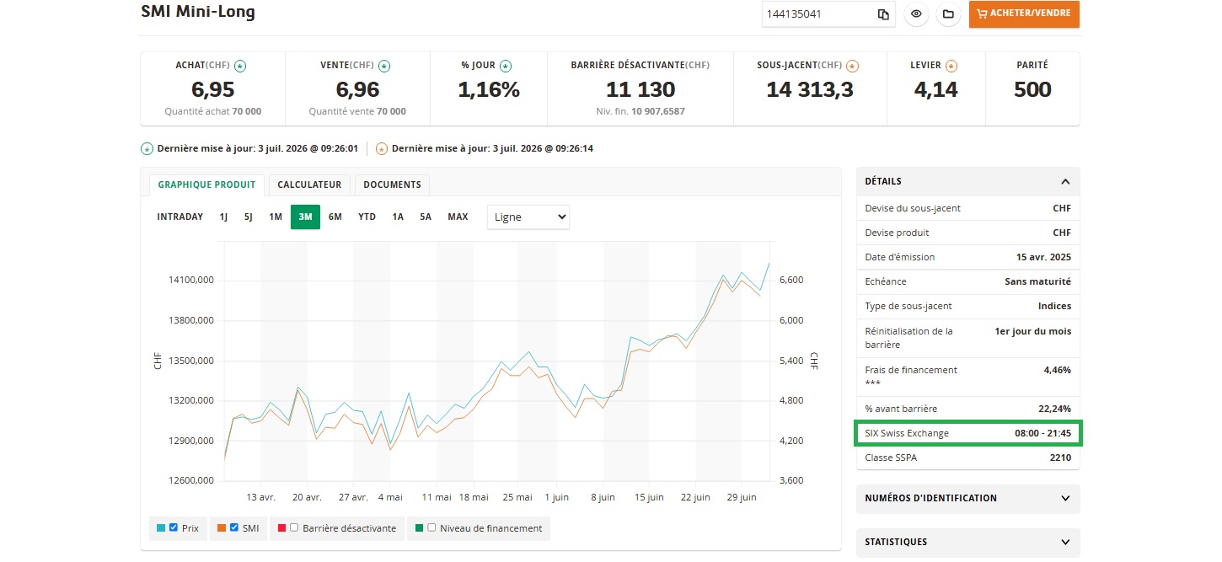Select the 6M chart period
The image size is (1222, 562).
pos(335,217)
